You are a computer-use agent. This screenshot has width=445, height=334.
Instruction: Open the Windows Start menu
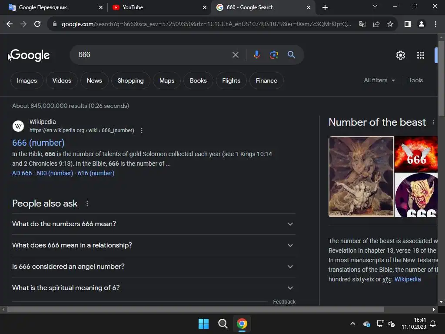point(203,324)
